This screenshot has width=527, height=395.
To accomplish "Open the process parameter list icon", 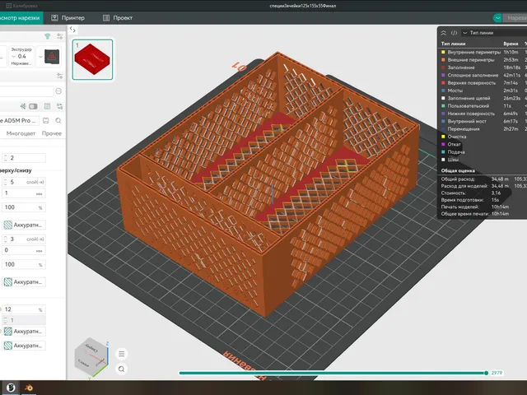I will [x=47, y=106].
